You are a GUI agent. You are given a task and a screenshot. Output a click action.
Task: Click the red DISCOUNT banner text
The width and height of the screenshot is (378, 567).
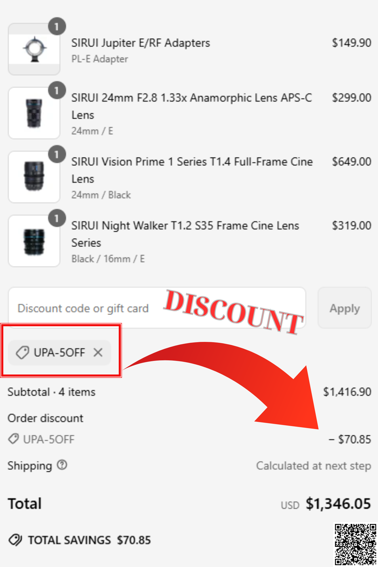(233, 312)
